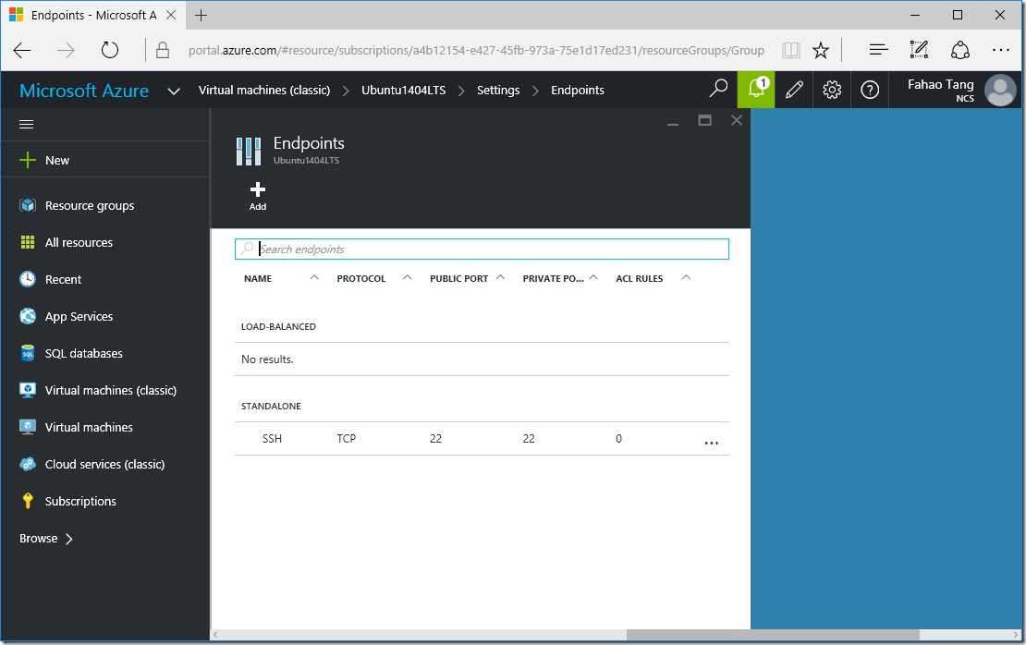
Task: Close the Endpoints blade
Action: coord(736,120)
